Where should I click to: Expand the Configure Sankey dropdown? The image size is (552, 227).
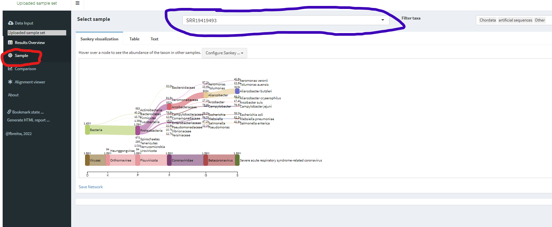224,53
